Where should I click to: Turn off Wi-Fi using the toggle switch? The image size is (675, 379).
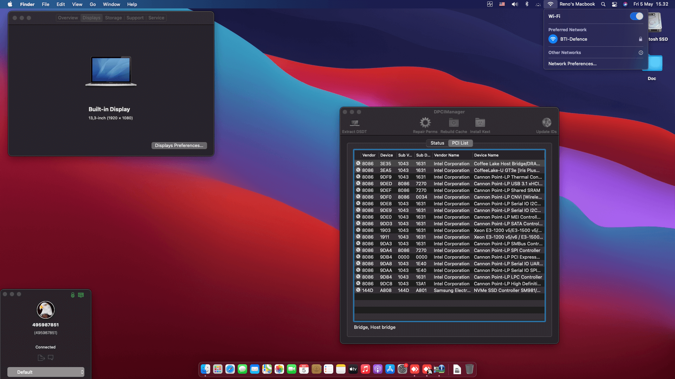(636, 16)
